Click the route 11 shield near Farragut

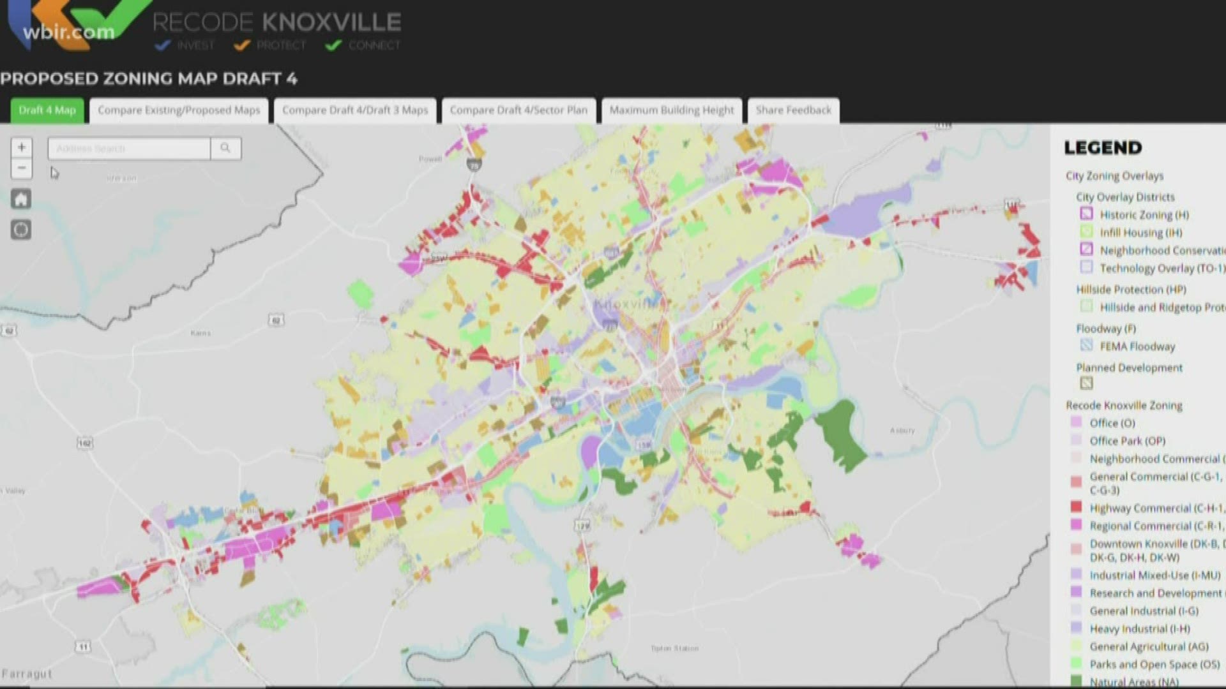pos(83,647)
